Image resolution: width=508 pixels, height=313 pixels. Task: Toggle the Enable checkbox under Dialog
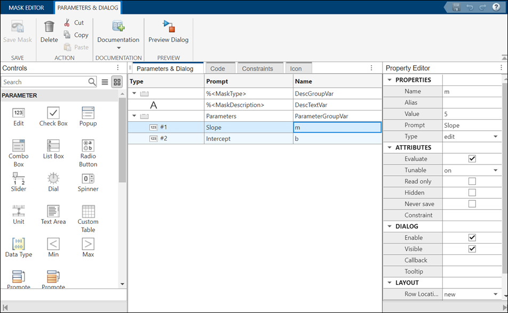[472, 238]
